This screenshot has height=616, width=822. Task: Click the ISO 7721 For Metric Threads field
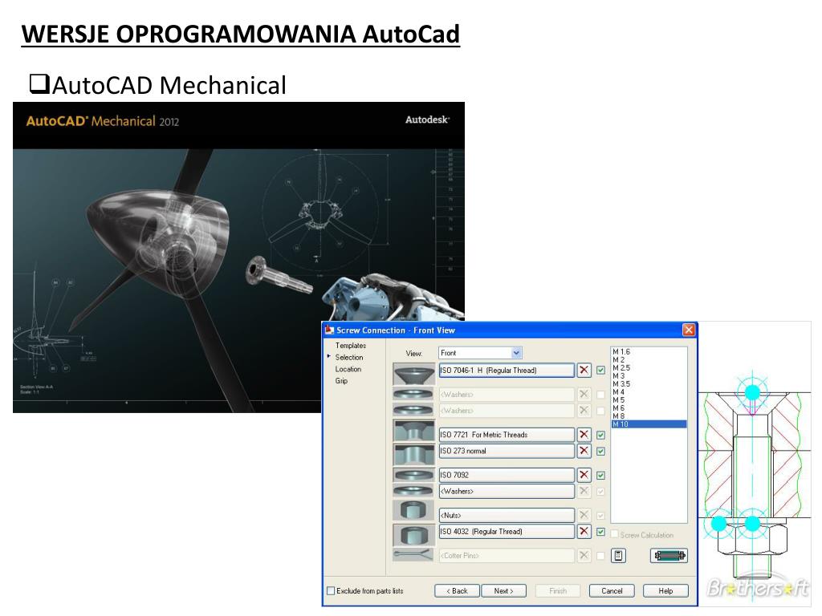click(x=507, y=434)
